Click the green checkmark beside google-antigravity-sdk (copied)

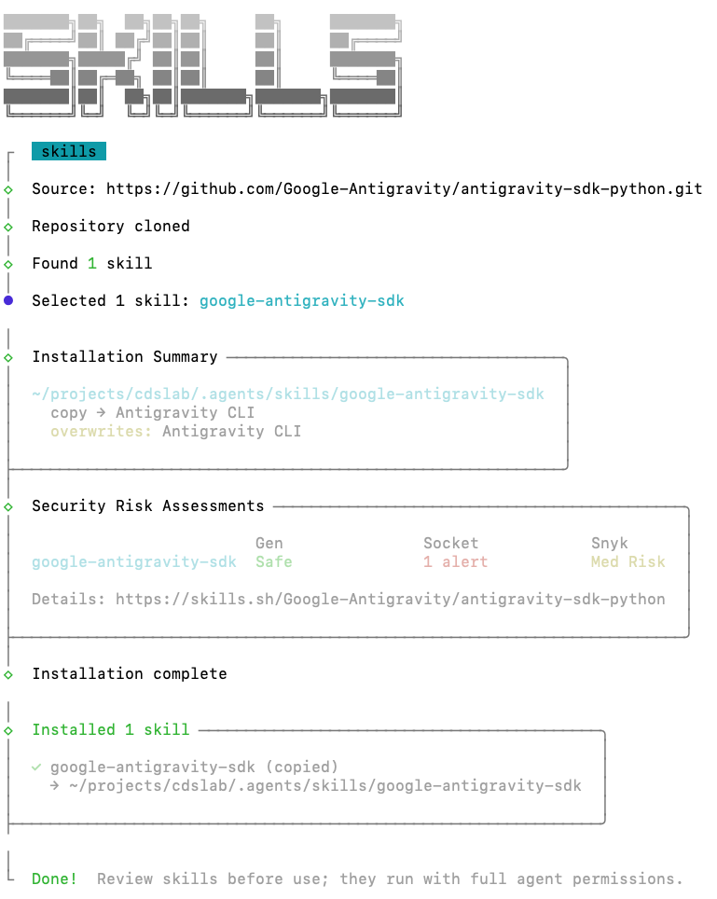(36, 767)
